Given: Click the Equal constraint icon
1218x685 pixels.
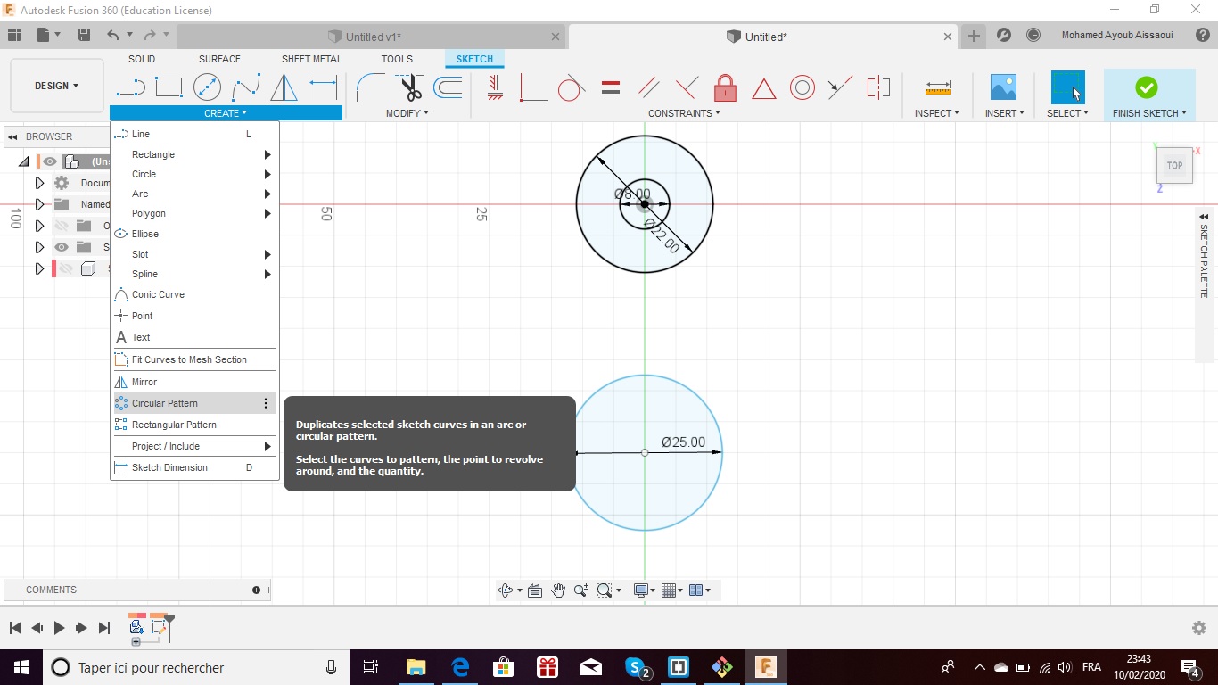Looking at the screenshot, I should pyautogui.click(x=611, y=87).
